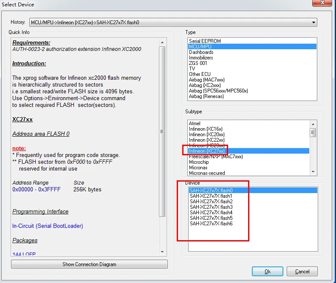Click Show Connection Diagram button
336x283 pixels.
point(89,264)
